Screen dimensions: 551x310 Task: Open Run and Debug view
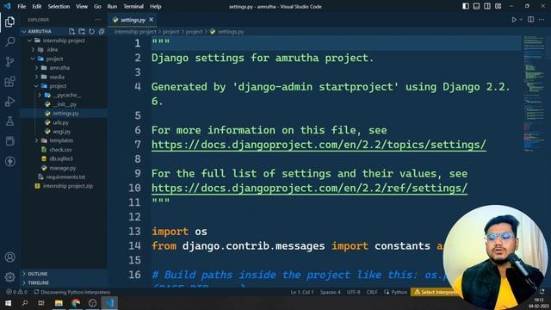coord(9,102)
